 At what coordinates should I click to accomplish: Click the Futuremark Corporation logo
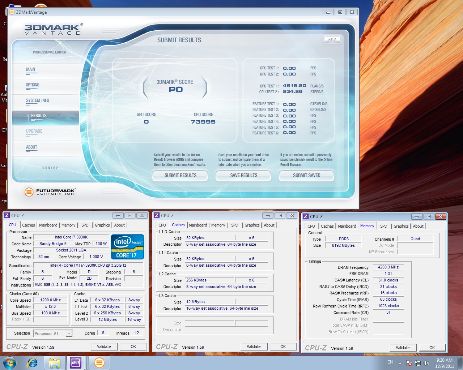(x=50, y=192)
